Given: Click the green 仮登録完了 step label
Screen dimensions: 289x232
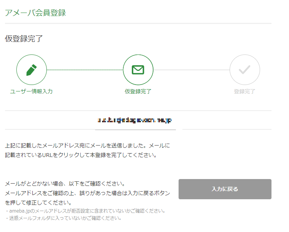Looking at the screenshot, I should click(x=138, y=91).
